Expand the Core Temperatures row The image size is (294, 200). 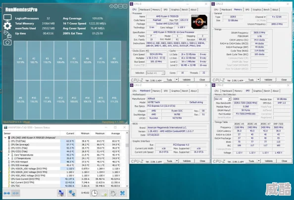(8, 155)
